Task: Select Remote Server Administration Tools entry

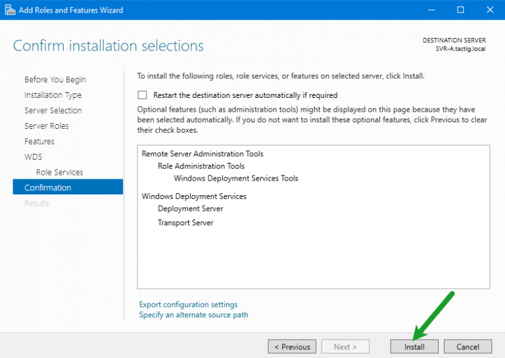Action: click(x=203, y=154)
